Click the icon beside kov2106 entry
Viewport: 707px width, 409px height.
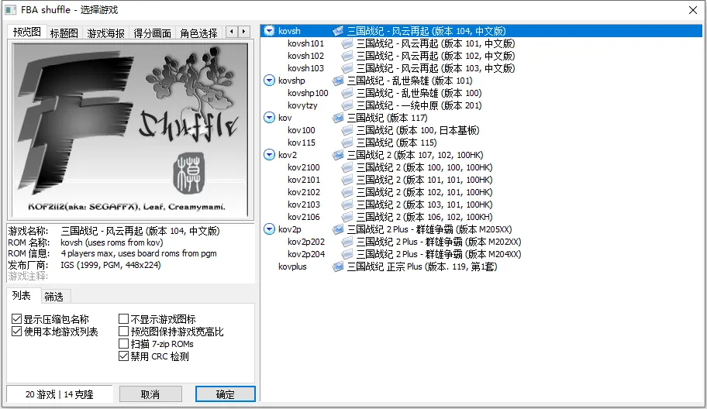[347, 217]
